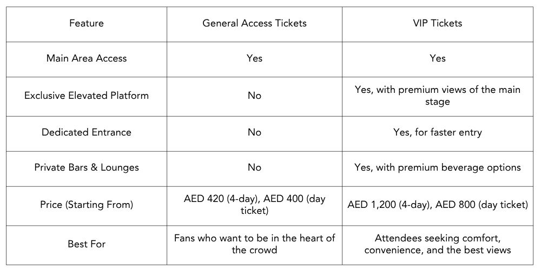Click General Access 'Yes' for Main Area Access

coord(254,58)
